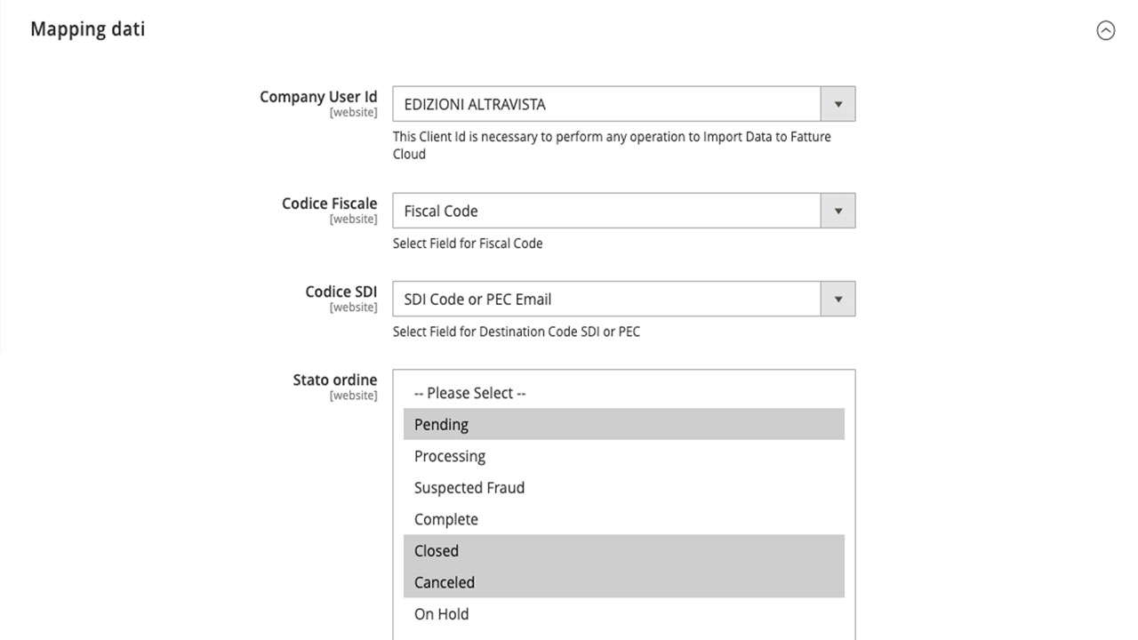Deselect Pending in Stato ordine list
This screenshot has width=1138, height=640.
(442, 425)
